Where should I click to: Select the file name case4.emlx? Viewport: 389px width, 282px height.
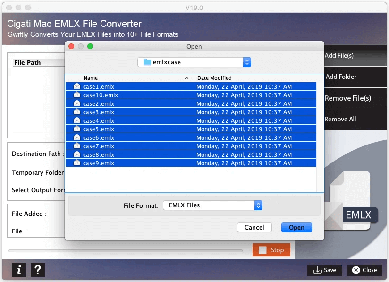pyautogui.click(x=99, y=120)
